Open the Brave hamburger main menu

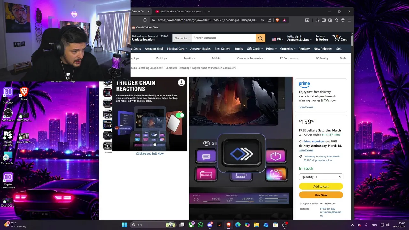pos(349,20)
